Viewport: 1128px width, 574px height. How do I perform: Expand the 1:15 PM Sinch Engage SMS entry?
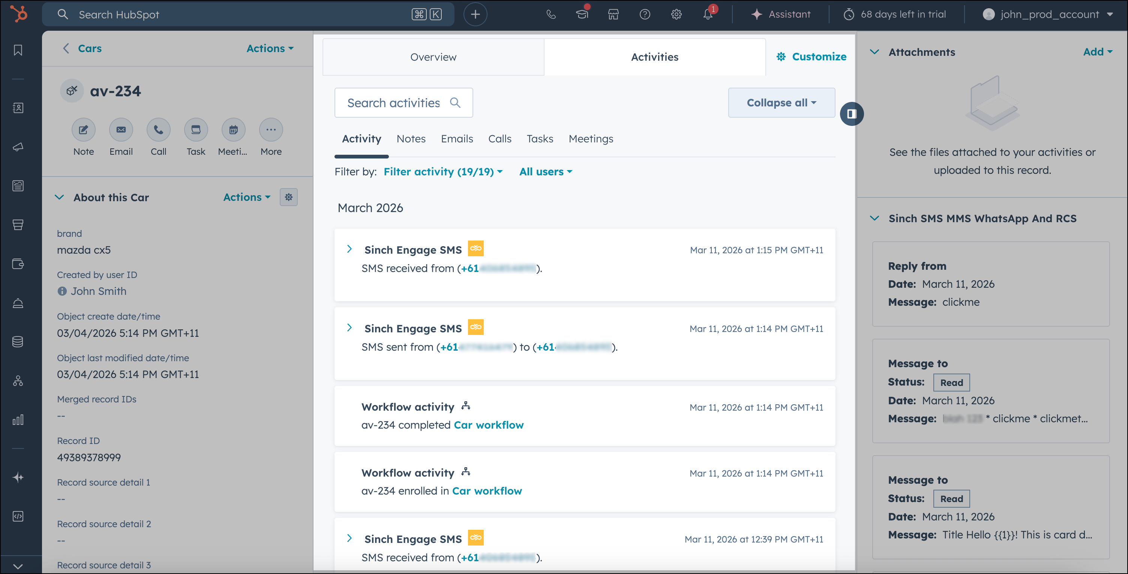tap(349, 249)
